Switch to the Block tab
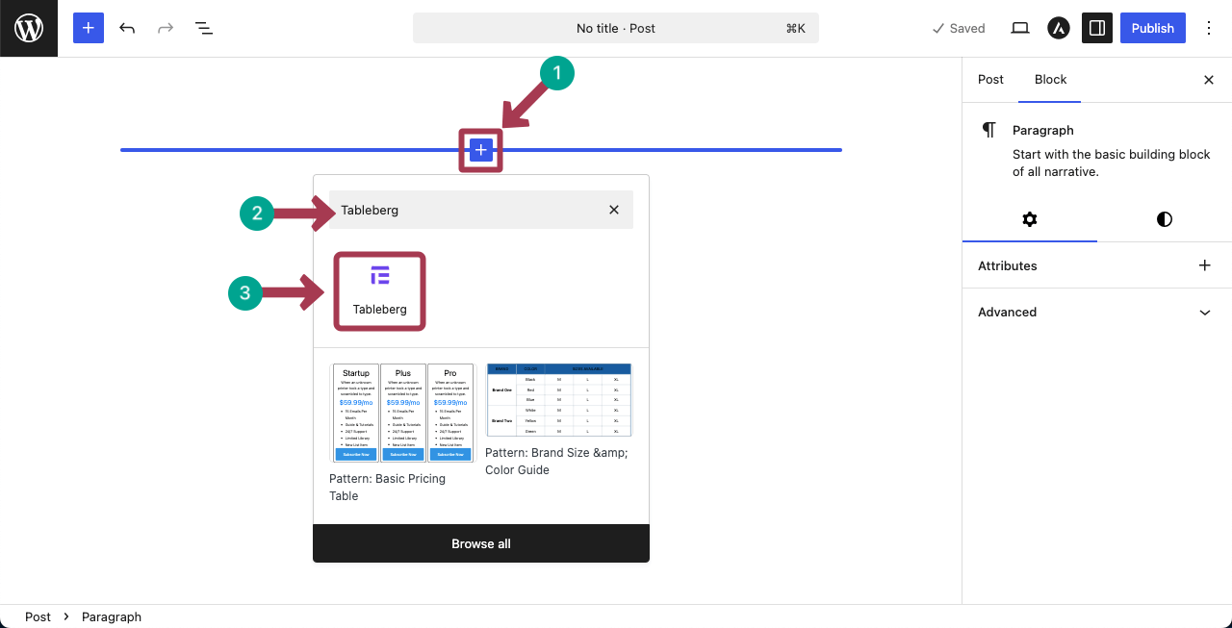Viewport: 1232px width, 628px height. pyautogui.click(x=1051, y=80)
